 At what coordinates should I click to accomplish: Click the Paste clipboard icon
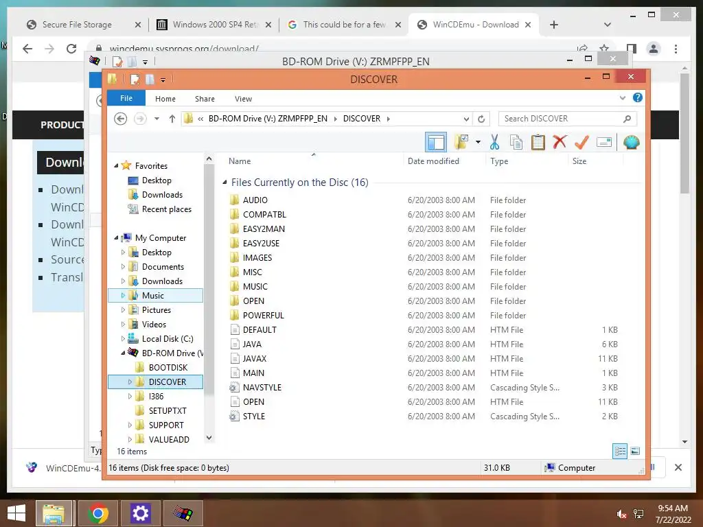tap(538, 143)
